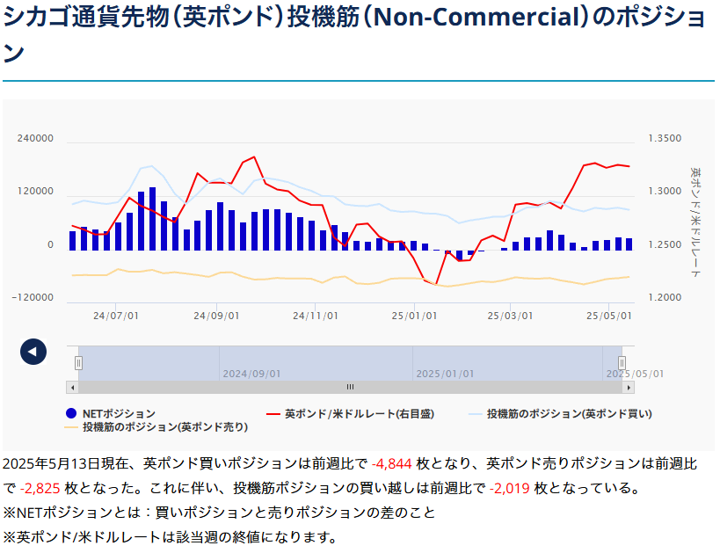
Task: Click the blue circle icon beside NETポジション
Action: coord(71,413)
